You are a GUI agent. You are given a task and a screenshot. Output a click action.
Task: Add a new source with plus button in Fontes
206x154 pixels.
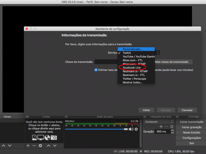pos(28,146)
